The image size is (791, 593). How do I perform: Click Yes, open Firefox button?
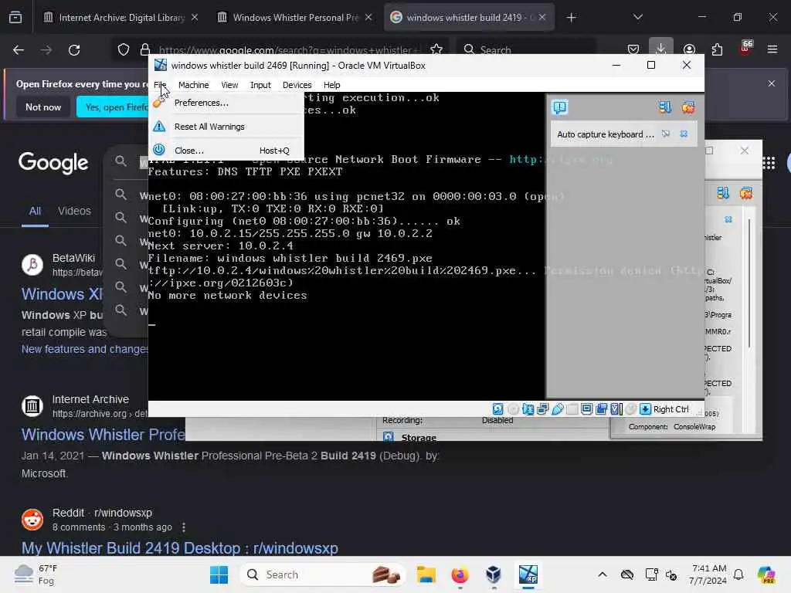click(113, 107)
